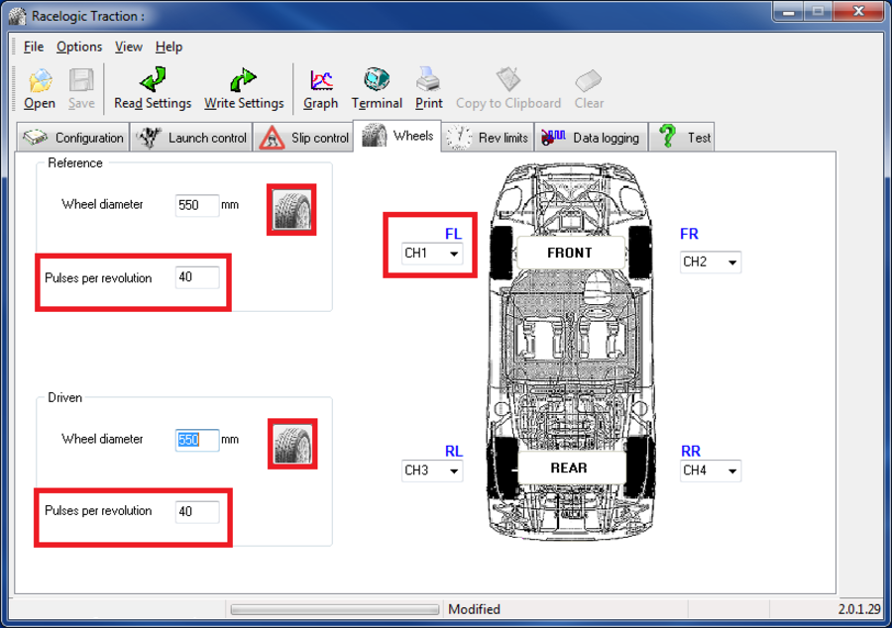Viewport: 892px width, 628px height.
Task: Close the Racelogic Traction window
Action: (859, 11)
